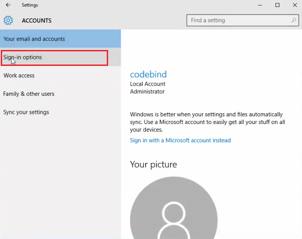This screenshot has height=239, width=302.
Task: Click the Administrator label
Action: (x=147, y=91)
